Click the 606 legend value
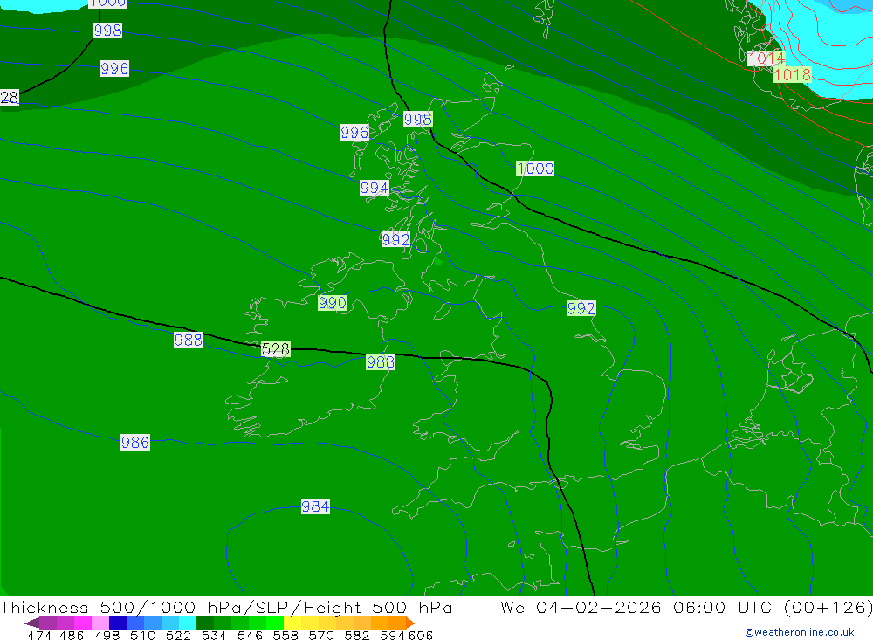The image size is (873, 640). (x=421, y=635)
